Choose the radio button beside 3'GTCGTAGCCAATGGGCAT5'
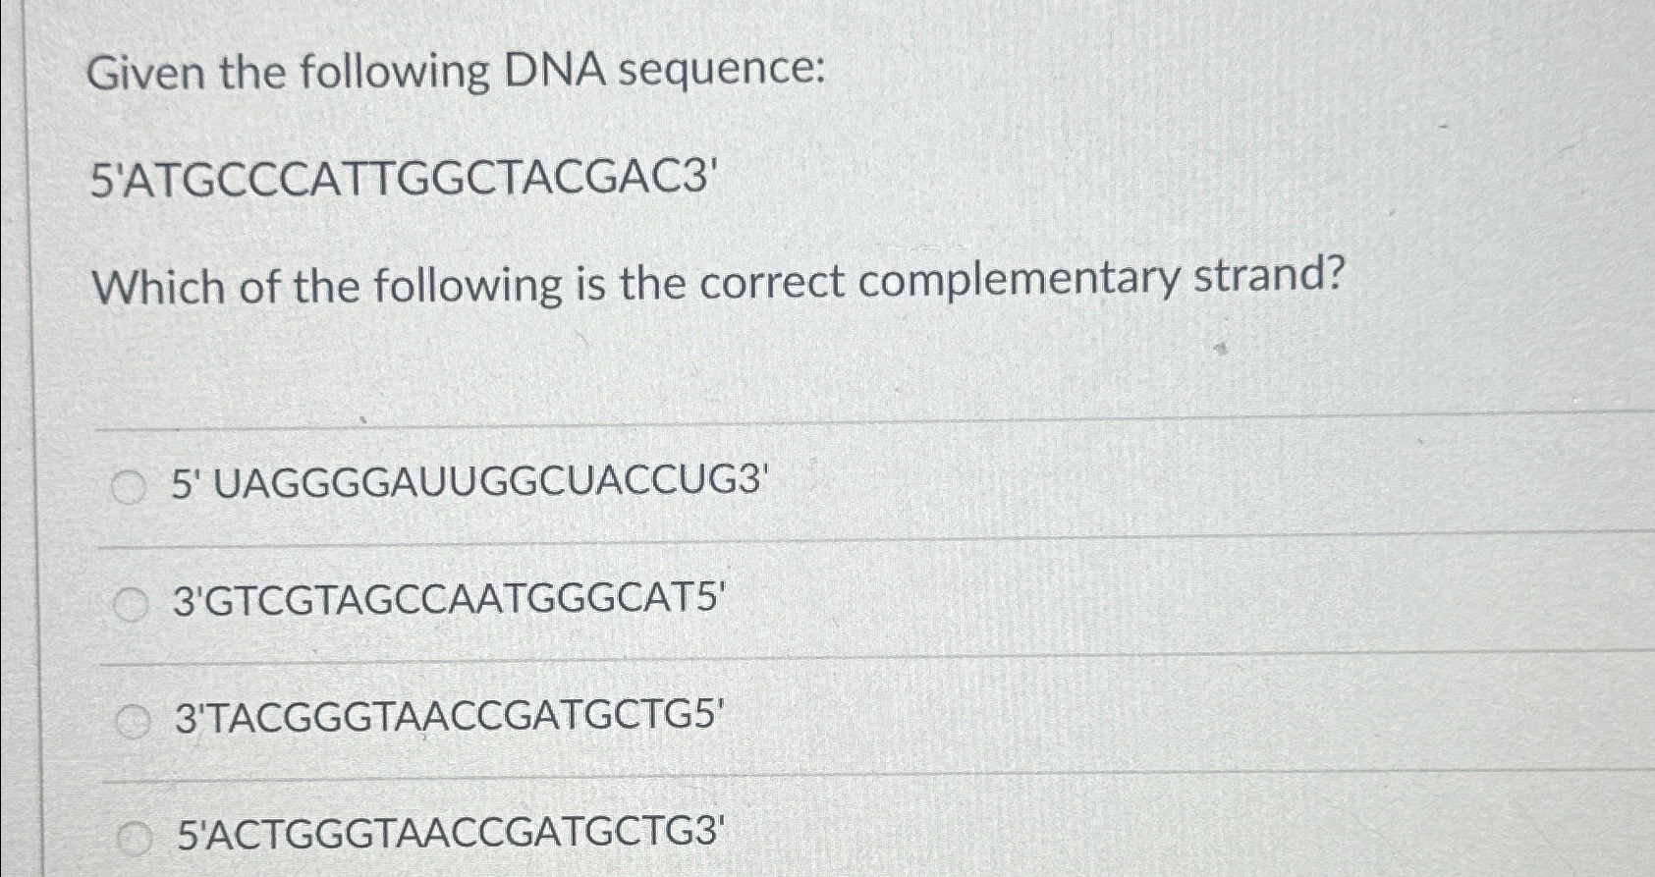The width and height of the screenshot is (1655, 877). (x=129, y=605)
